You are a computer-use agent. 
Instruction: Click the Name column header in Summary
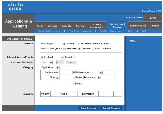click(64, 94)
